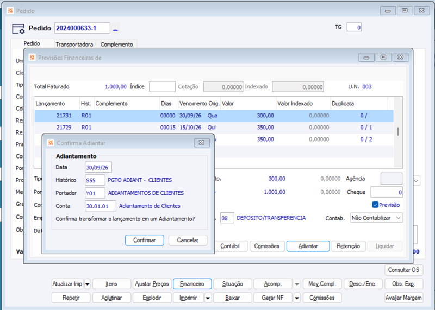Open the partially hidden dropdown behind Agência field
The image size is (435, 310).
point(417,181)
